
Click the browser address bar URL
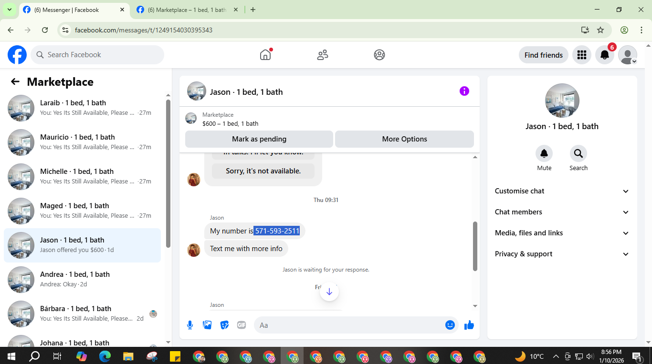(144, 30)
